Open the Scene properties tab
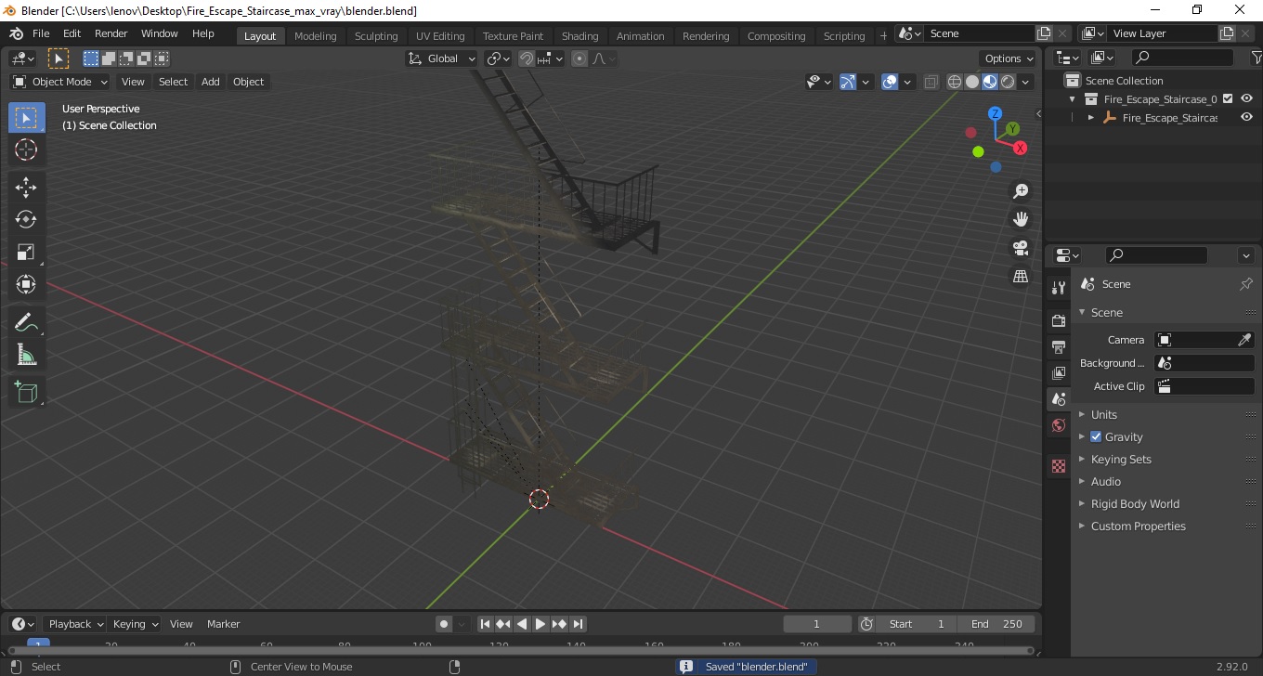Viewport: 1263px width, 676px height. pos(1059,399)
